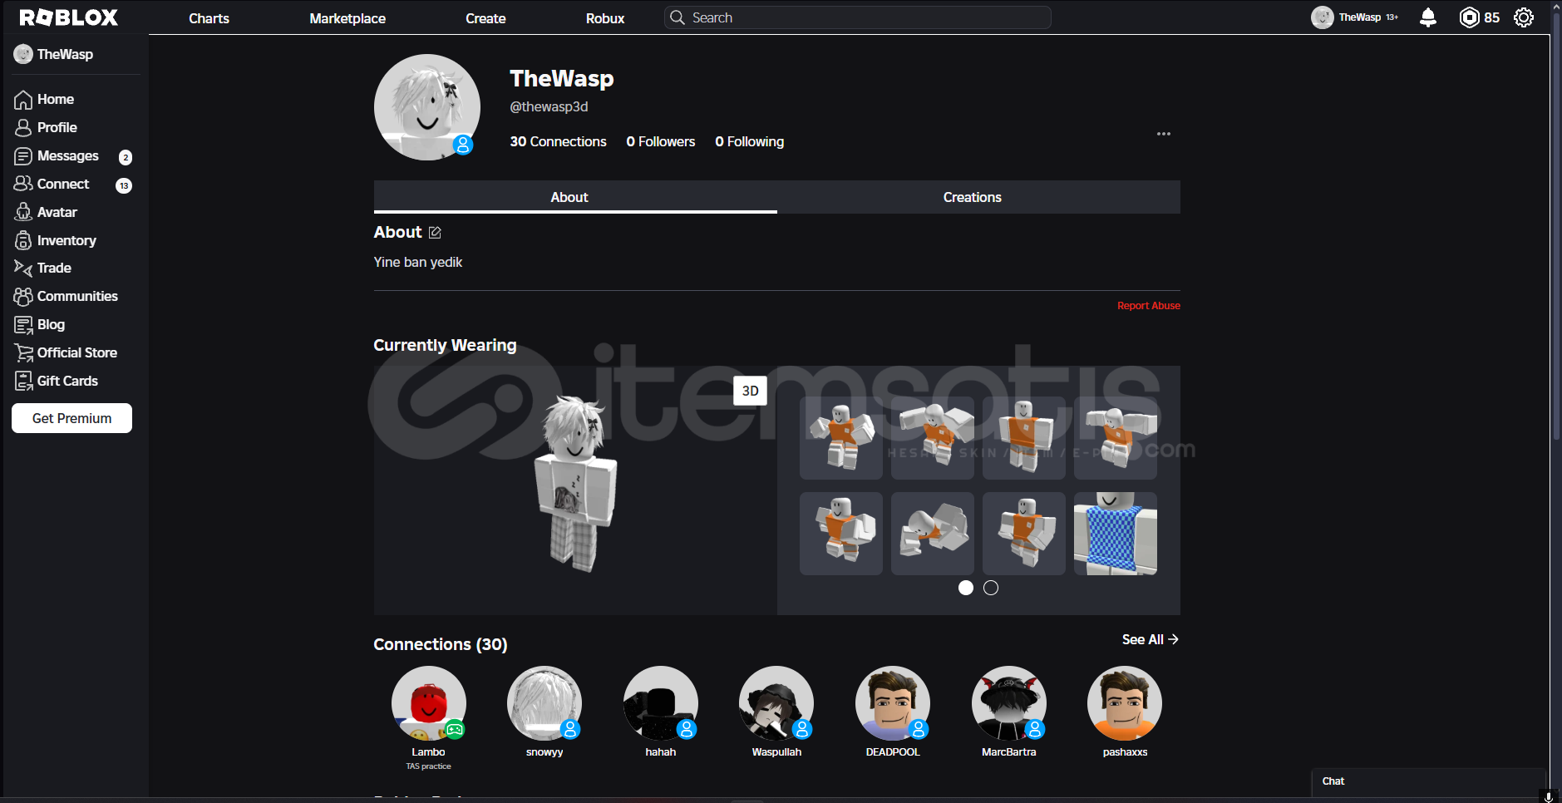Click the Connect badge showing 13
The height and width of the screenshot is (803, 1562).
124,185
